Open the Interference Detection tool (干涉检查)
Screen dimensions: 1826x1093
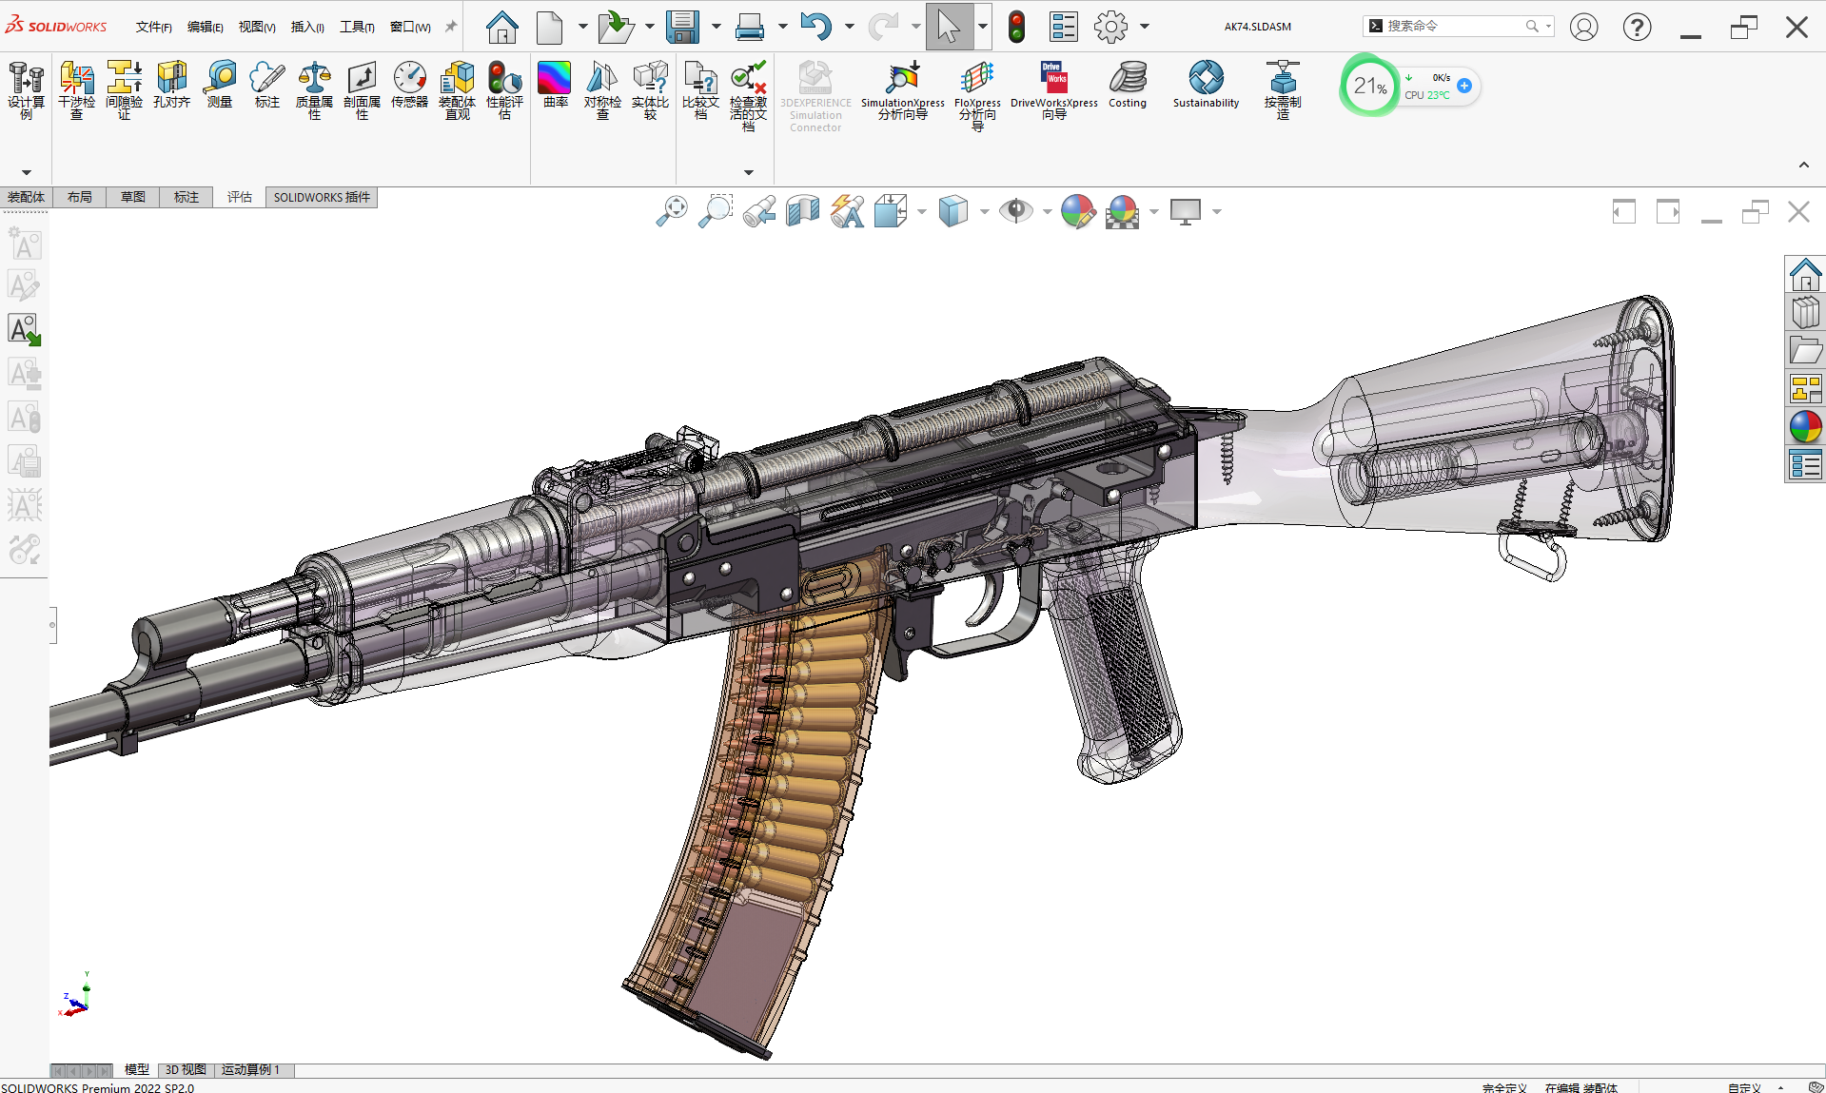coord(76,89)
